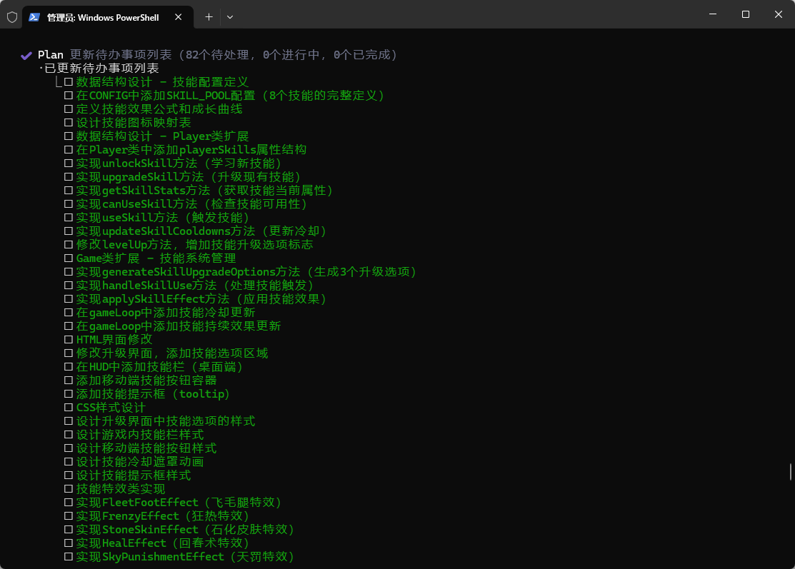
Task: Open the tab options chevron dropdown
Action: pyautogui.click(x=228, y=16)
